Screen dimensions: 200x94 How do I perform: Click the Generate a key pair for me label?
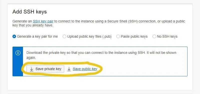coord(37,37)
